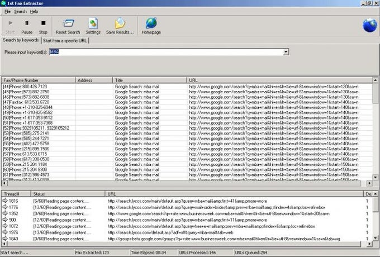Select row [55]Phone:(402) 472-5758

187,144
